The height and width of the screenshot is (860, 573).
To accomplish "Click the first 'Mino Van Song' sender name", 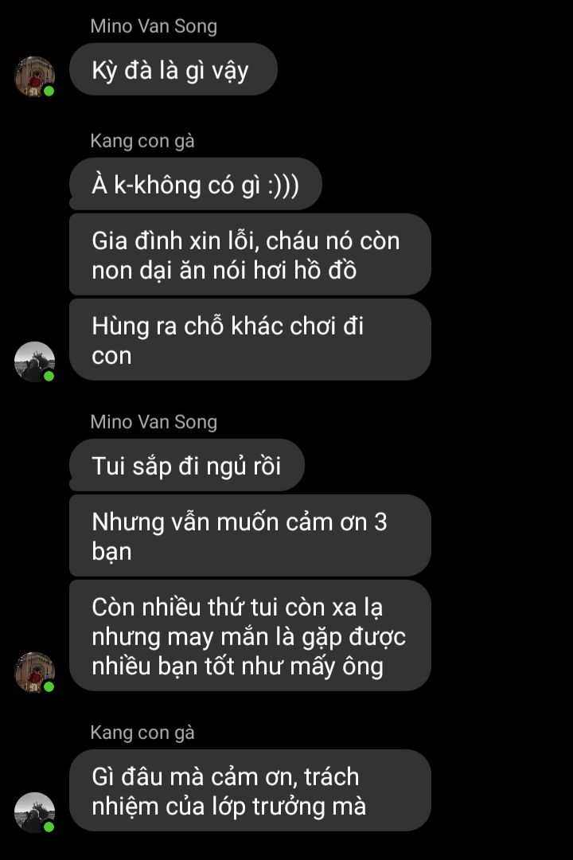I will [x=154, y=26].
